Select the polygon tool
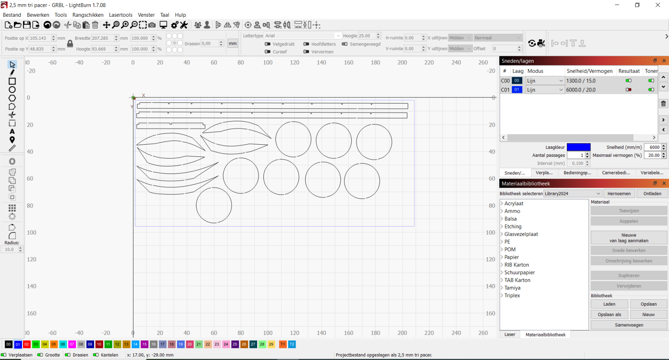Screen dimensions: 669x360 click(x=12, y=98)
